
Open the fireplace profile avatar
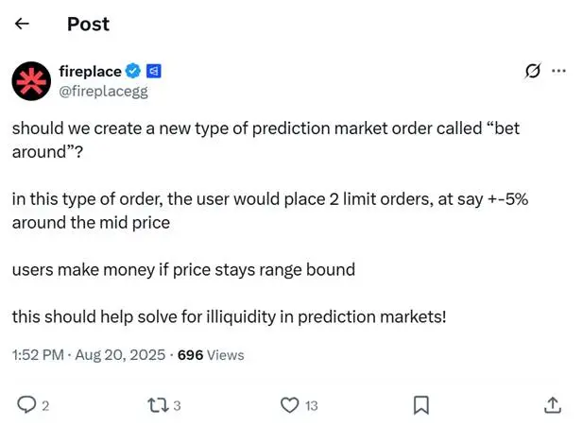pyautogui.click(x=31, y=80)
